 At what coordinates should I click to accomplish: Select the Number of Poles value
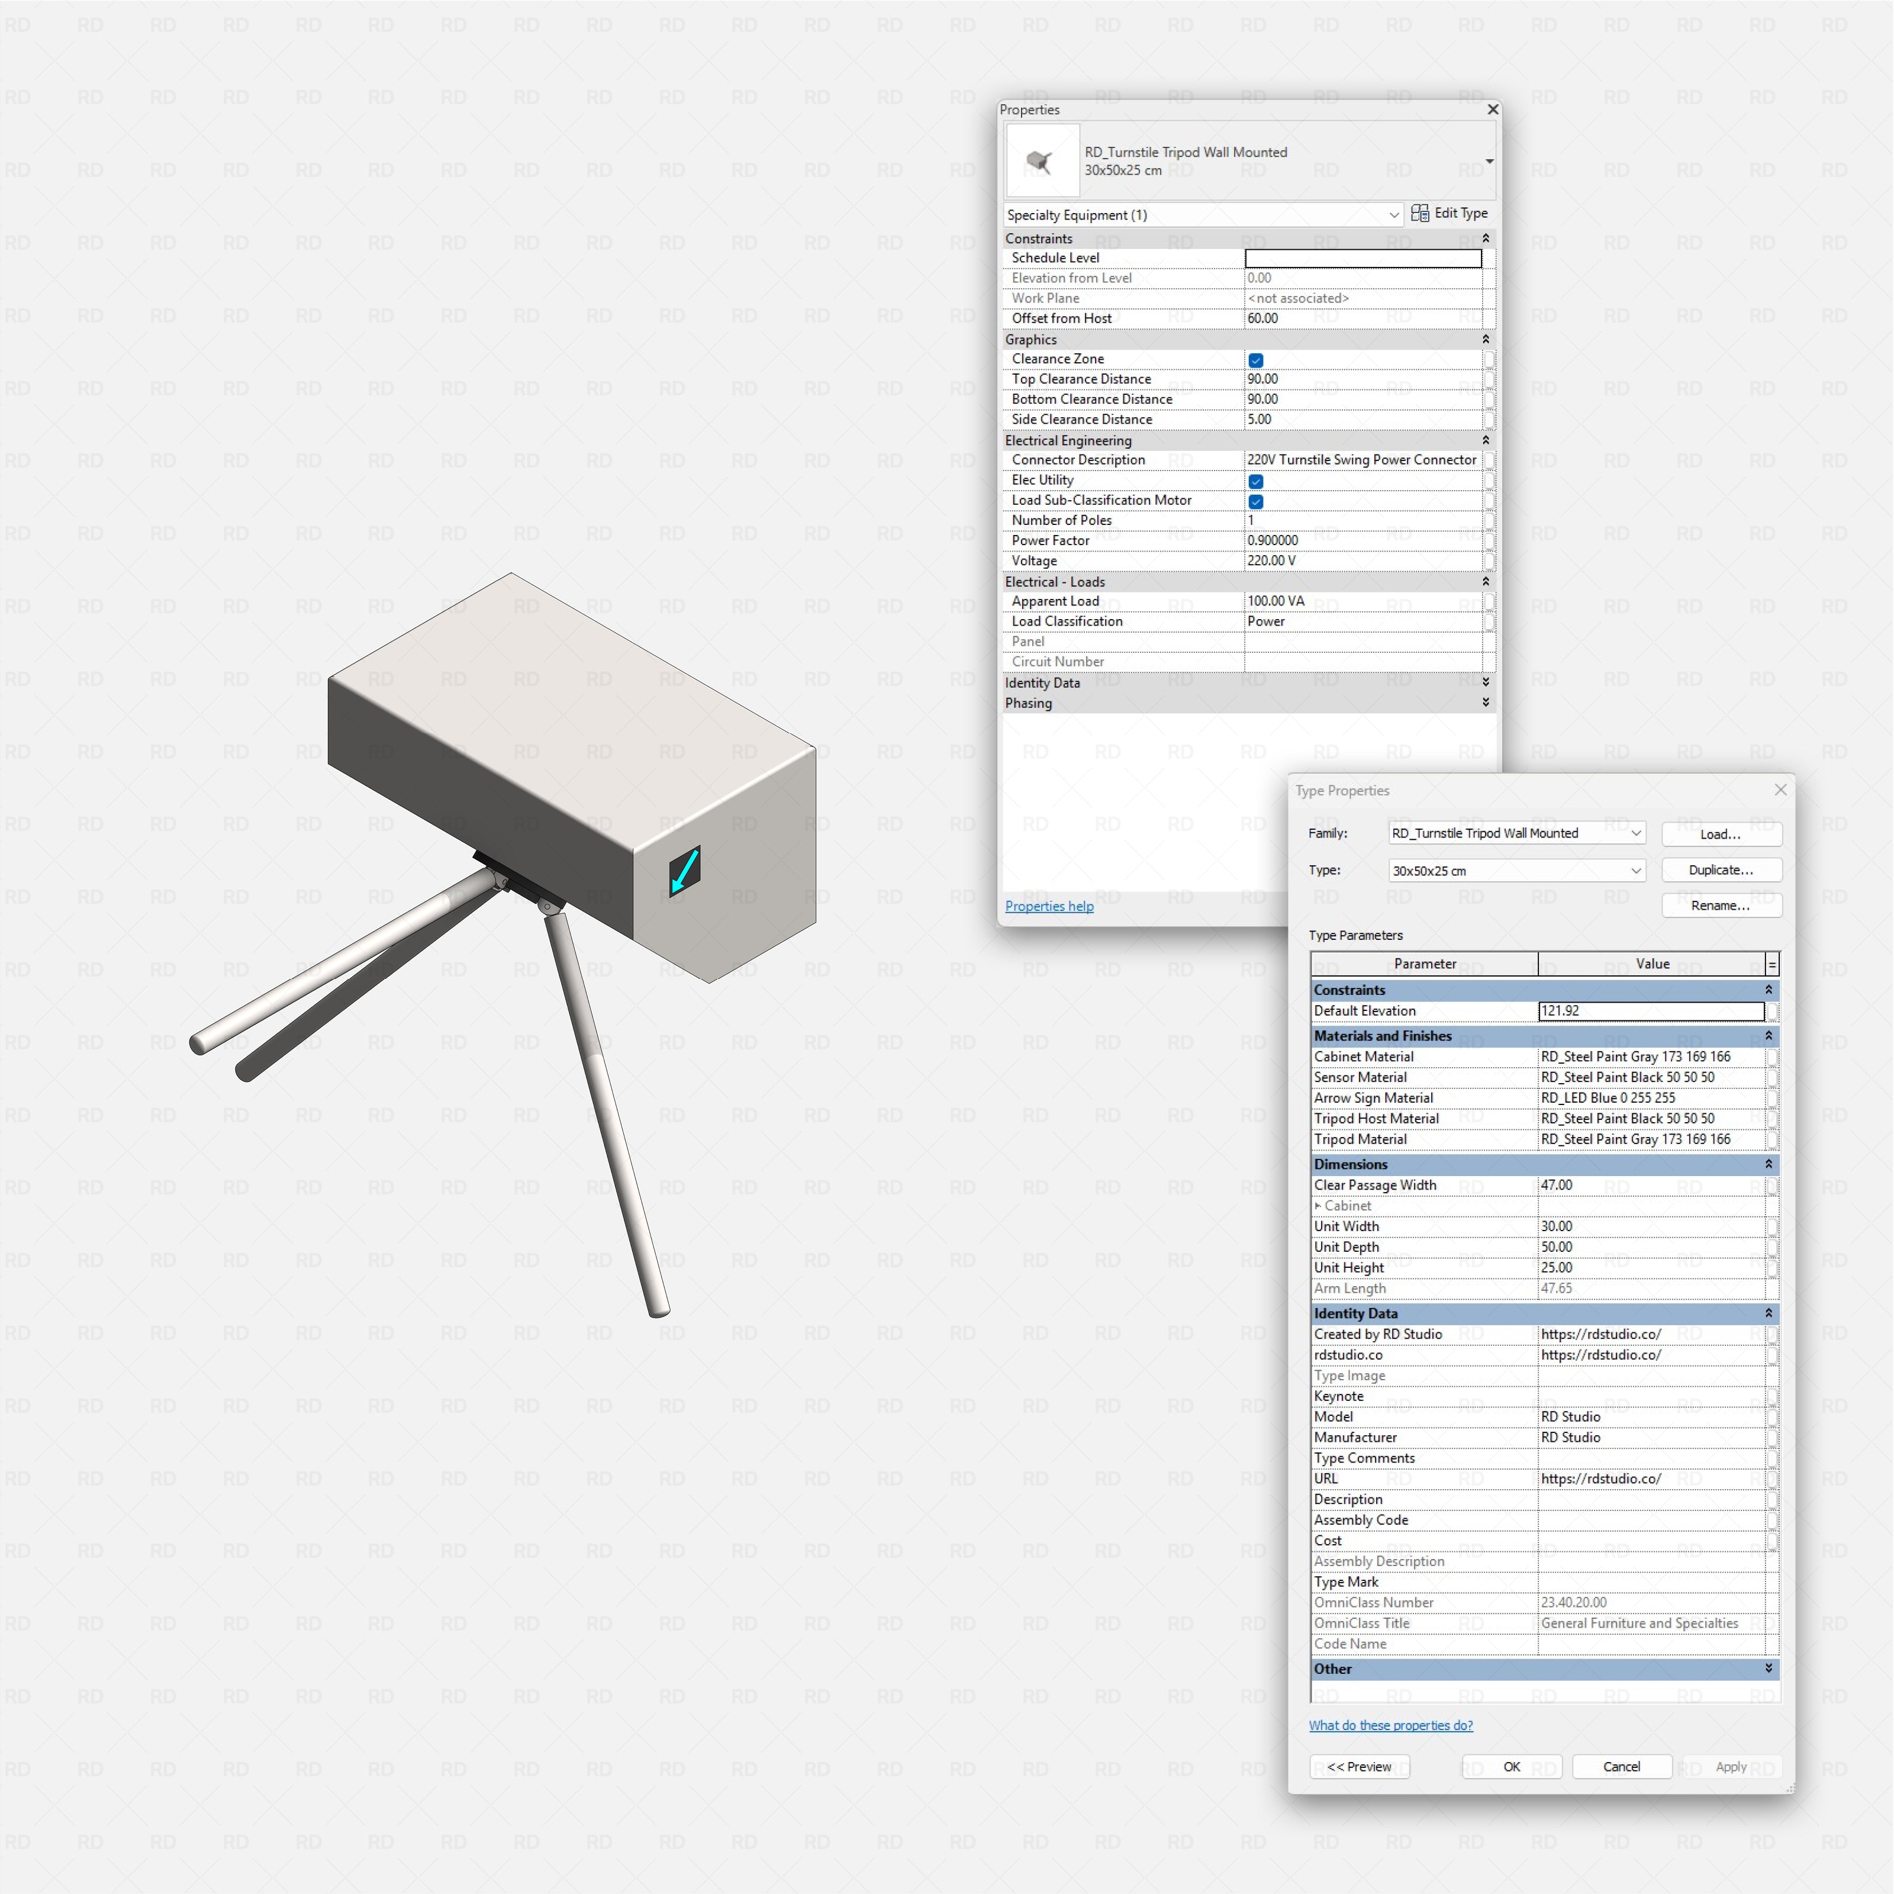click(x=1362, y=521)
